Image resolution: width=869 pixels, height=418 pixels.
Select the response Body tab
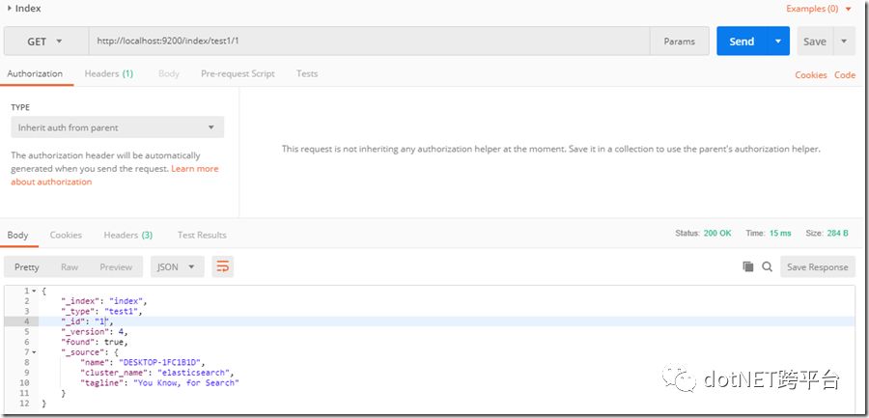tap(17, 235)
